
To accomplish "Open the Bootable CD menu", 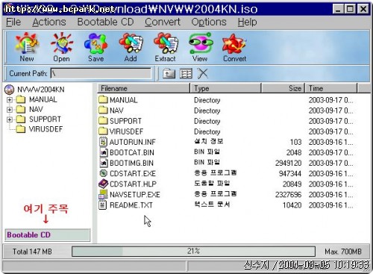I will (x=106, y=22).
